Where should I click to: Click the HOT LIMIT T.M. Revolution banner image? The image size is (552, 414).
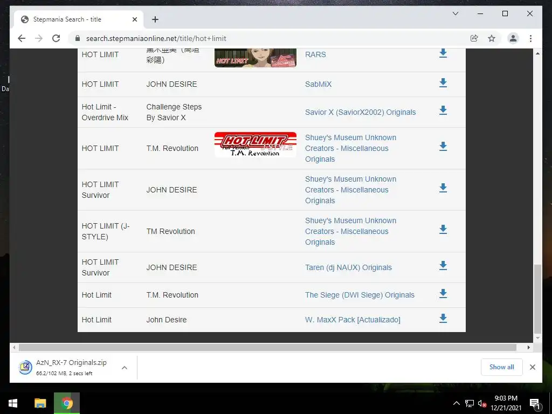tap(255, 144)
